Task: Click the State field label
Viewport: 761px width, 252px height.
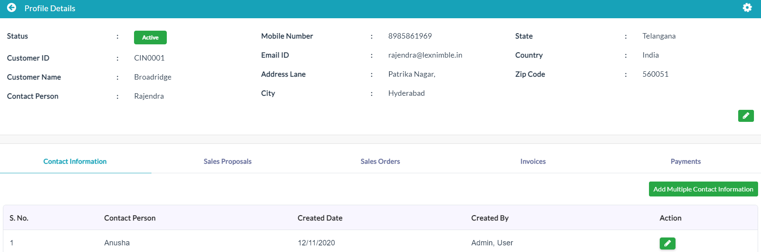Action: point(524,36)
